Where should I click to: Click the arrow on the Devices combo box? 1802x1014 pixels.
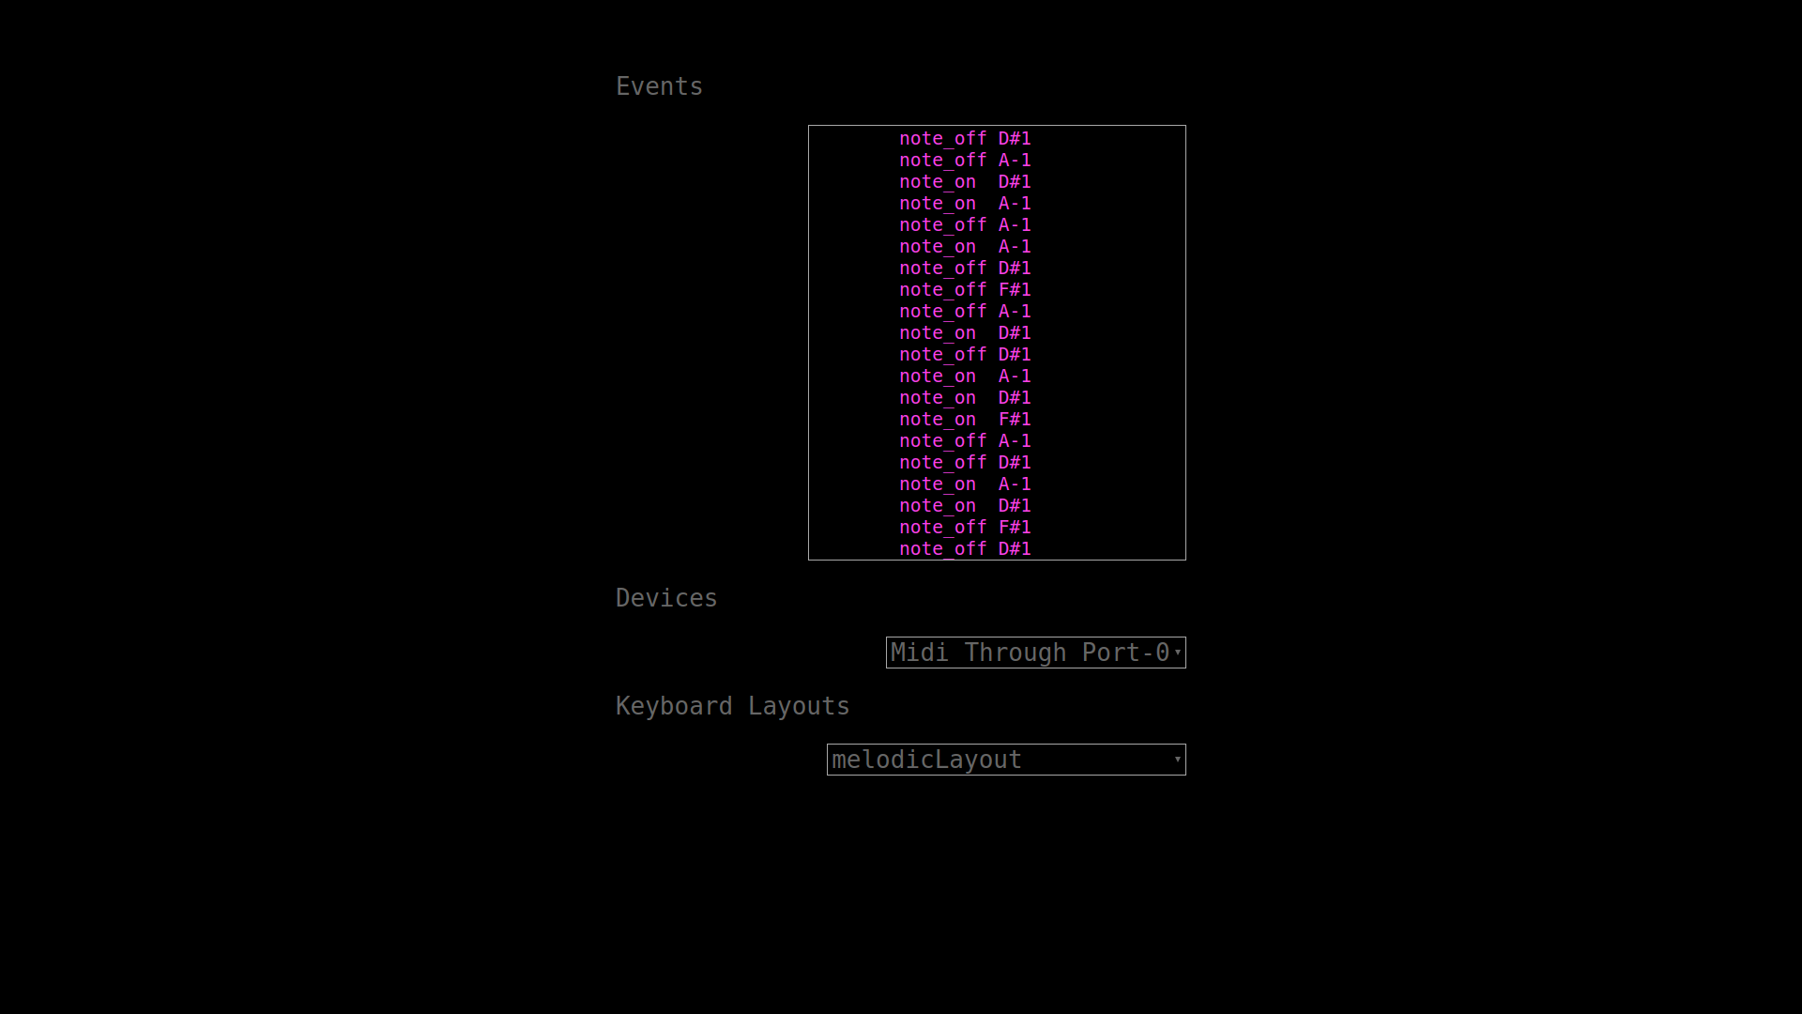point(1177,653)
